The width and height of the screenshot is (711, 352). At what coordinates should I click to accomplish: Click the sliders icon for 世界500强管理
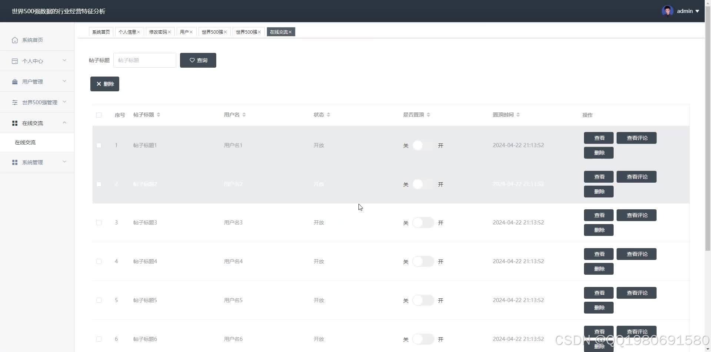pyautogui.click(x=15, y=102)
